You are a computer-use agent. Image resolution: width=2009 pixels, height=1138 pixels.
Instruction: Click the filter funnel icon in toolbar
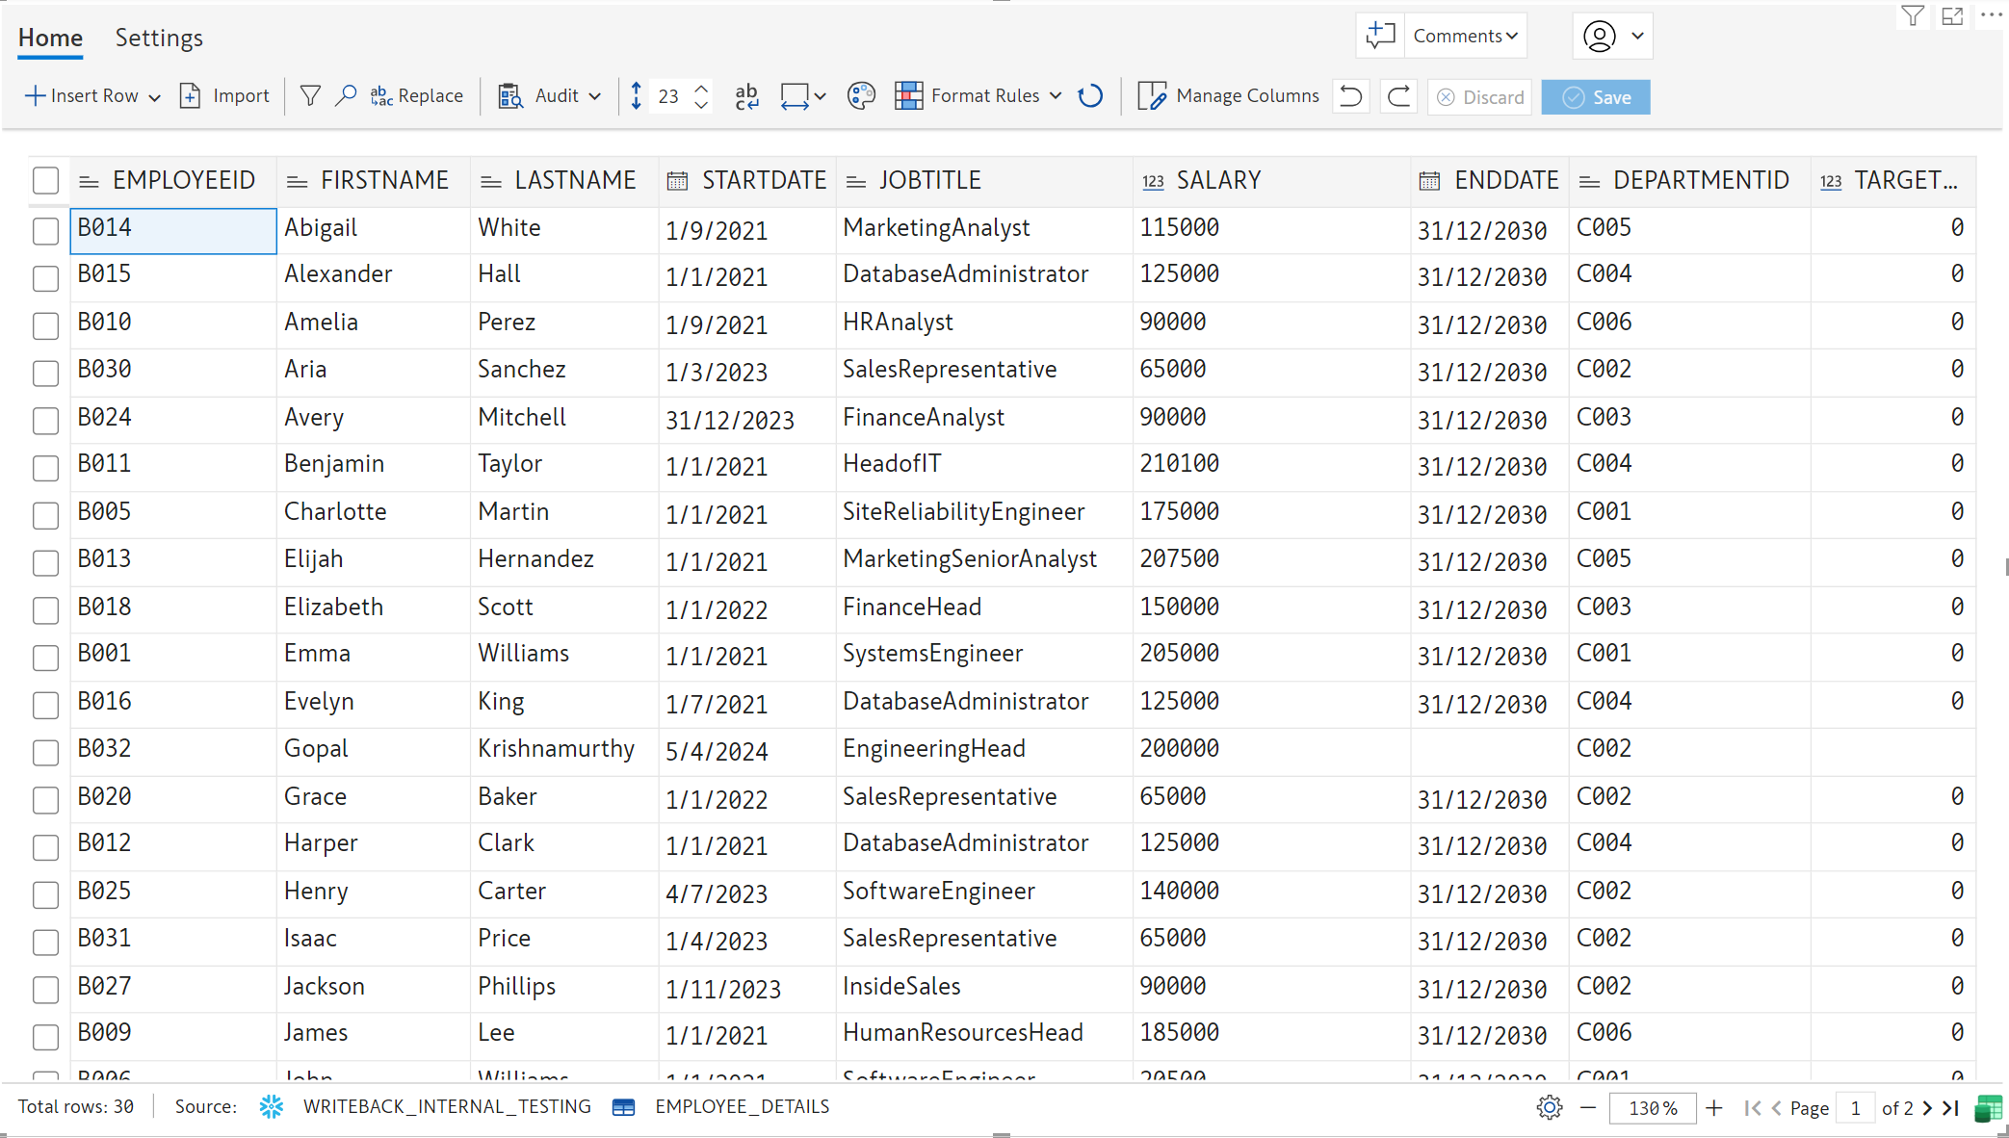pos(310,96)
